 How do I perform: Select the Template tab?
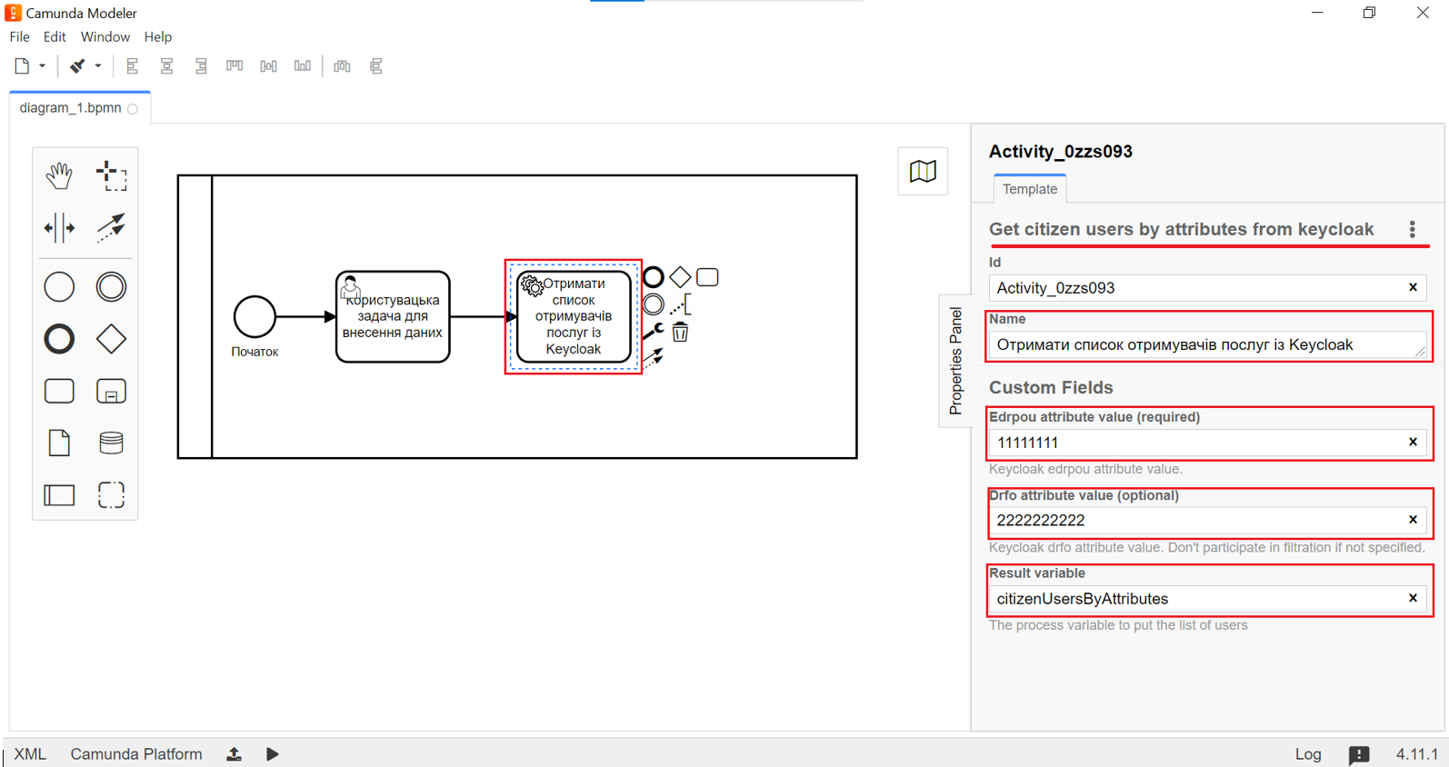pyautogui.click(x=1030, y=189)
